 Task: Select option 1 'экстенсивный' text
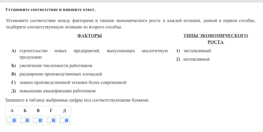tap(197, 51)
